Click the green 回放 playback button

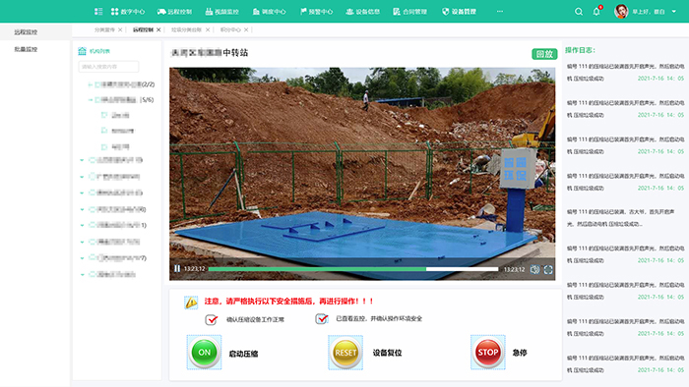point(544,54)
